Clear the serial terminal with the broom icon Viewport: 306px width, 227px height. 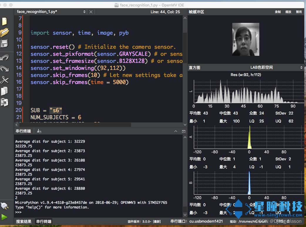pyautogui.click(x=39, y=131)
